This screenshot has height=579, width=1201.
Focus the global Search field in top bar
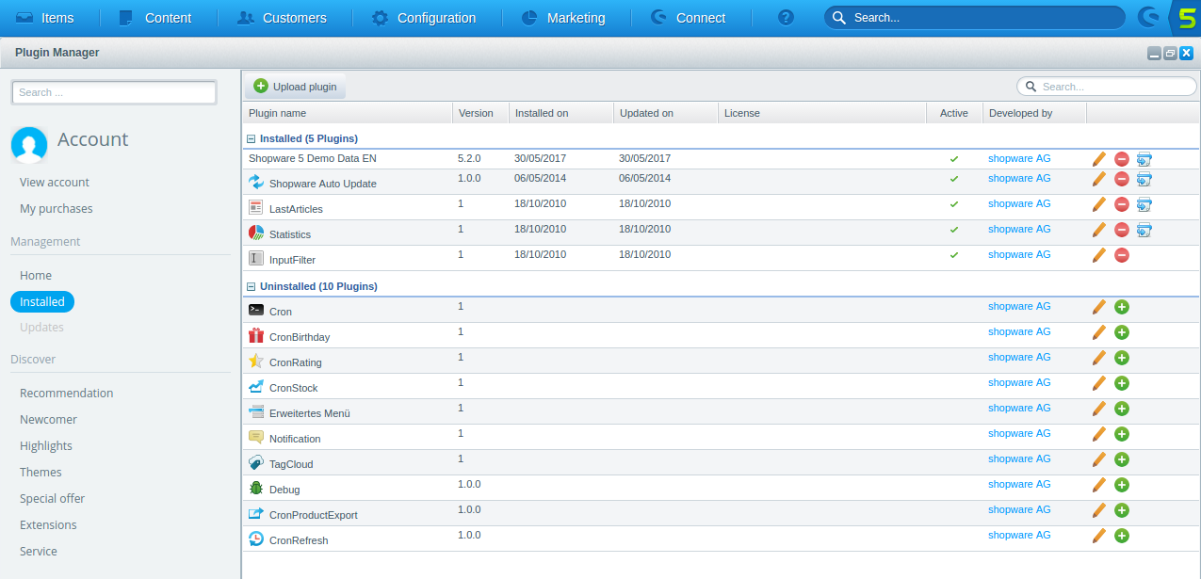(975, 18)
